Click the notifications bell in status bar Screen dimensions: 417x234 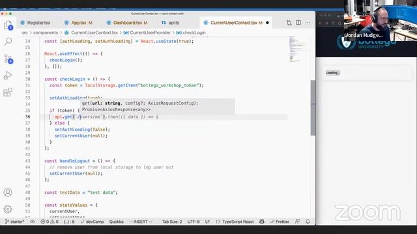pyautogui.click(x=308, y=222)
